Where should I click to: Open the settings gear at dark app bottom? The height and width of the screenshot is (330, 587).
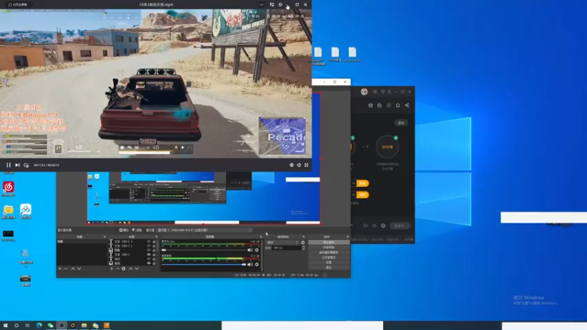pyautogui.click(x=383, y=226)
